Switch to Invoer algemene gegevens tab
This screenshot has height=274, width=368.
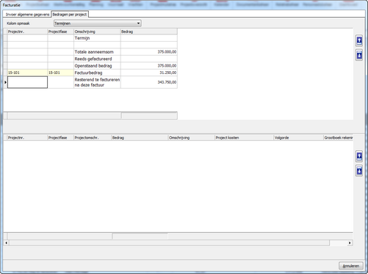point(27,15)
